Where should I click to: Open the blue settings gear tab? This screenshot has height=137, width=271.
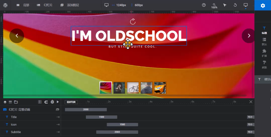(263, 5)
